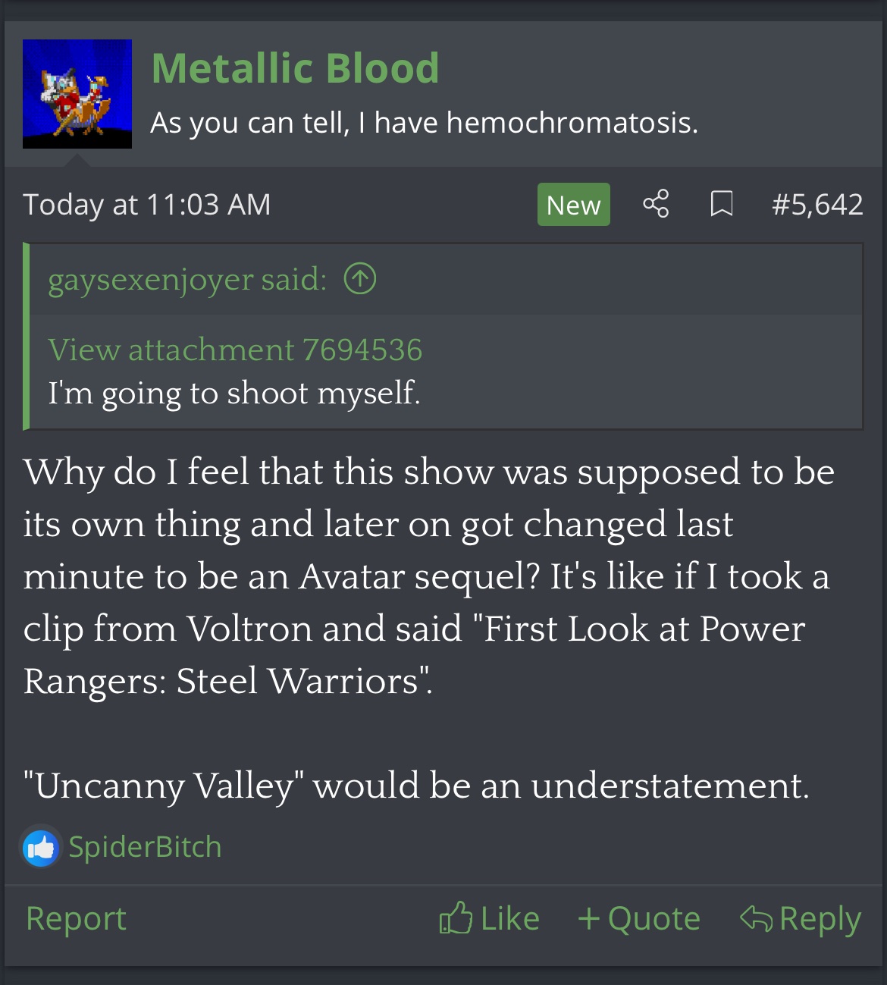Report this post
This screenshot has width=887, height=985.
coord(76,918)
